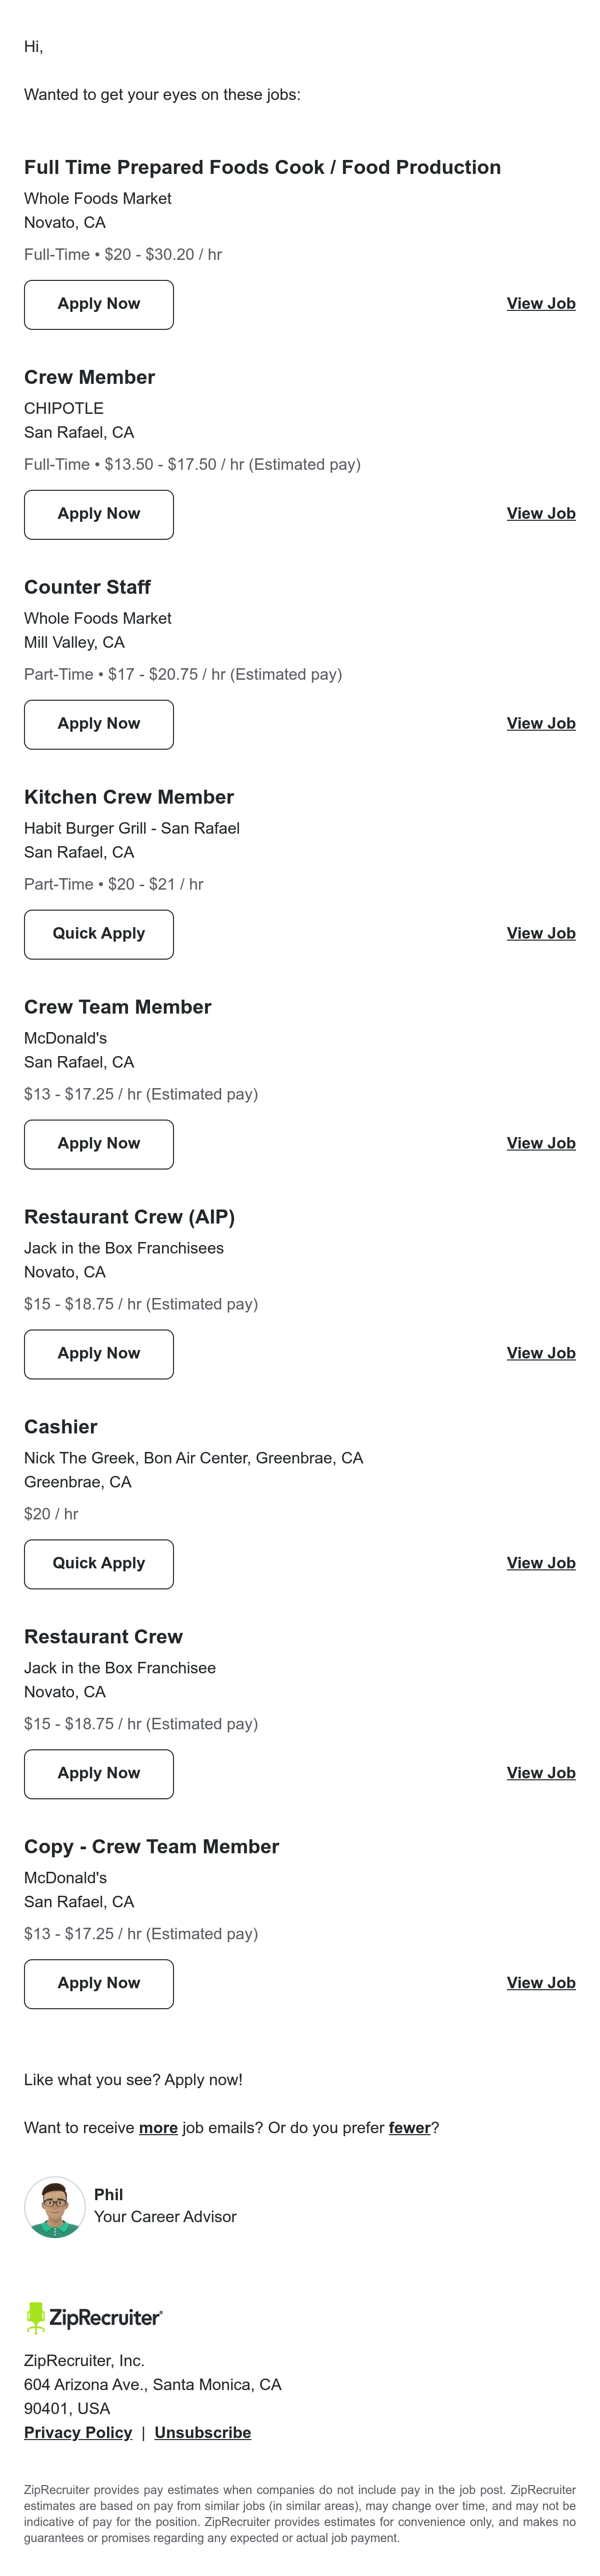Apply Now for McDonald's Crew Team Member

point(99,1144)
